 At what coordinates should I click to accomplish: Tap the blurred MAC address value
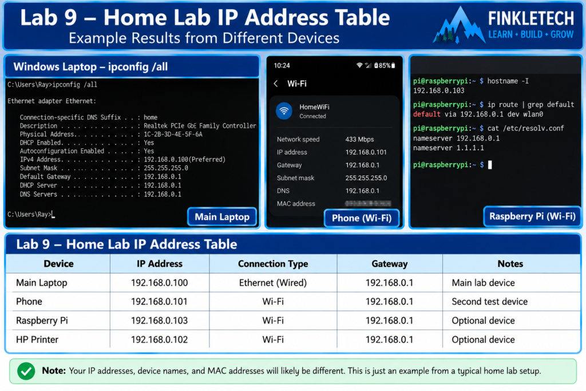[368, 204]
